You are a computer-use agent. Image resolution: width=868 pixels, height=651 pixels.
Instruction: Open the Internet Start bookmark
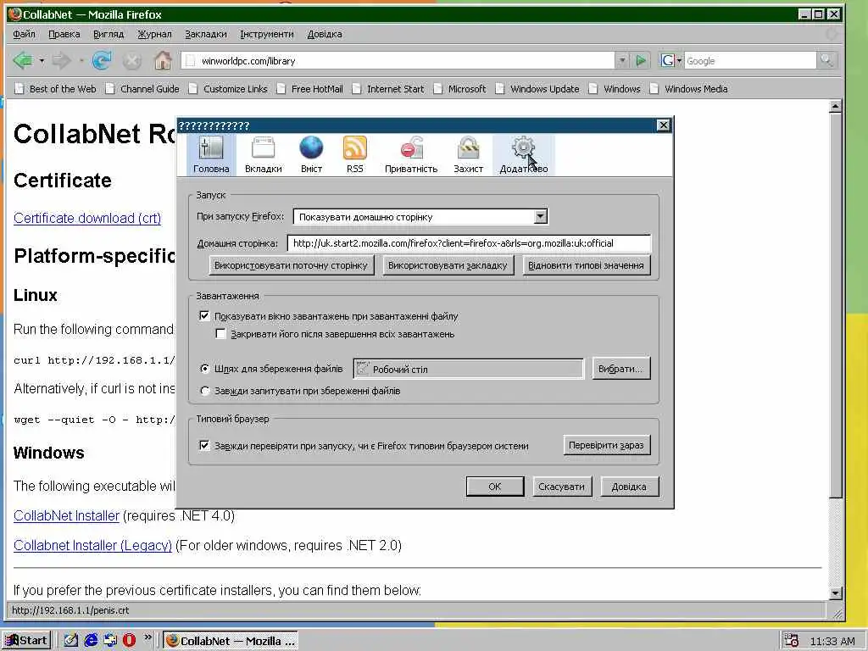(x=388, y=88)
